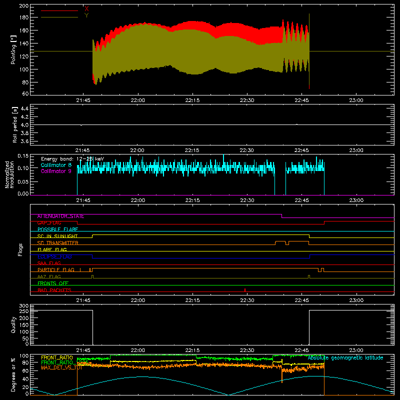Select the POSSIBLE_FLARE flag label
The image size is (400, 400).
[57, 229]
